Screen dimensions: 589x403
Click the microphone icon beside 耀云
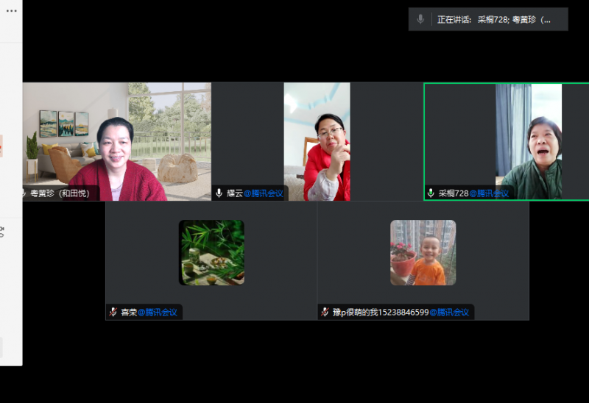tap(219, 193)
